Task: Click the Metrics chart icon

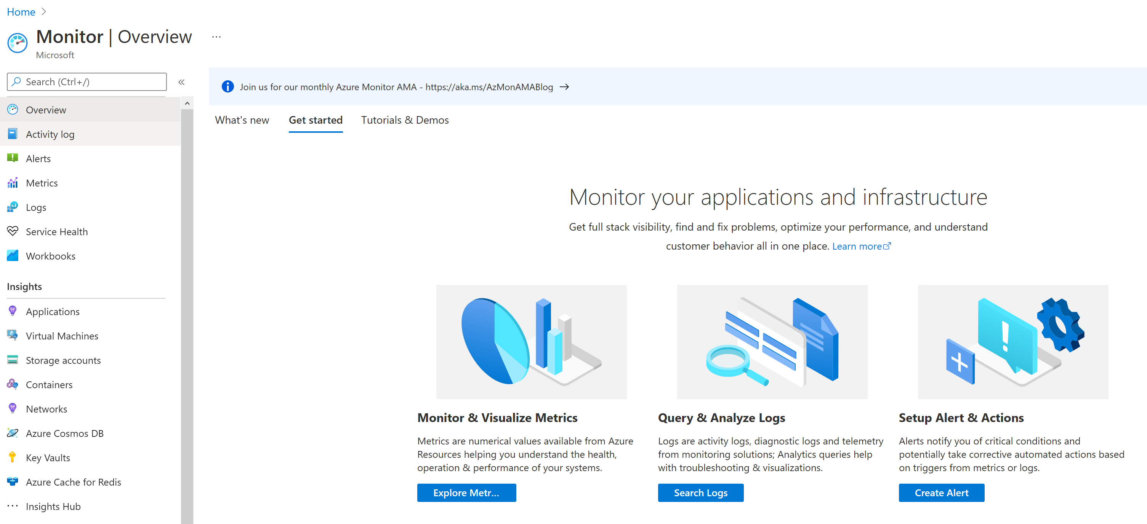Action: tap(13, 182)
